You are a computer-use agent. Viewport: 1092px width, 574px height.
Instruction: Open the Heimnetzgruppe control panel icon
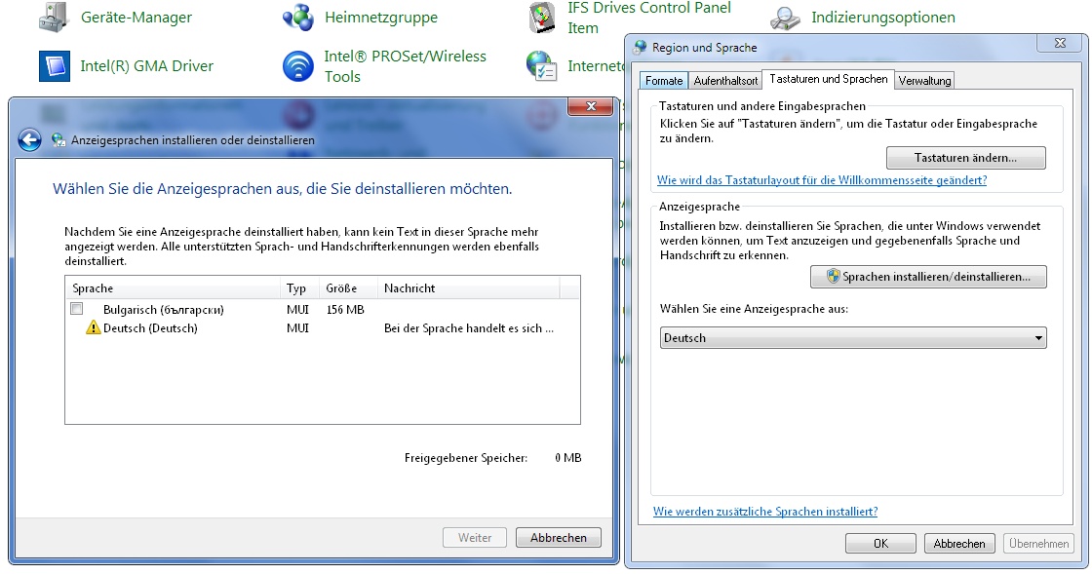point(297,17)
